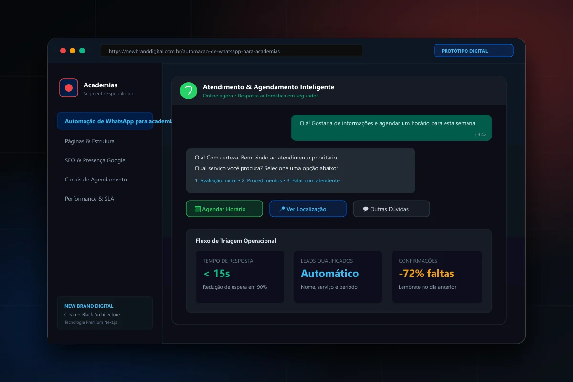Click the Academias red circle logo icon
This screenshot has width=573, height=382.
tap(68, 88)
